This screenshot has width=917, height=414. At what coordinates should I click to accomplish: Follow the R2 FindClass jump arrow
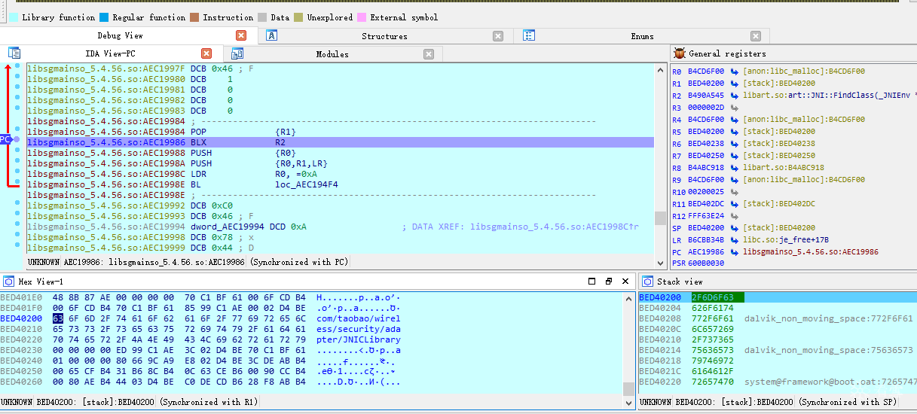click(x=734, y=96)
